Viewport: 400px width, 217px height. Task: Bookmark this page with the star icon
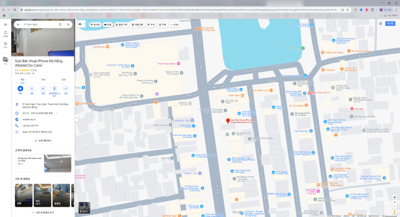click(347, 10)
